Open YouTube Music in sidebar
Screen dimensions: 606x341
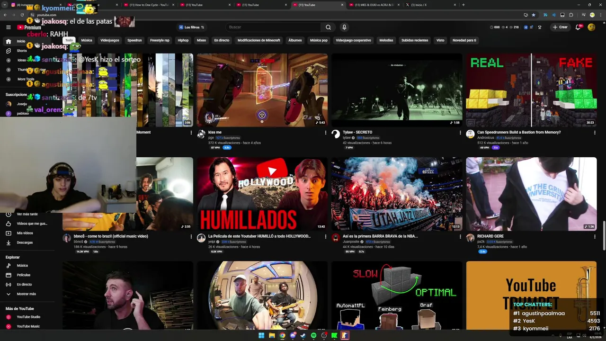(x=28, y=326)
